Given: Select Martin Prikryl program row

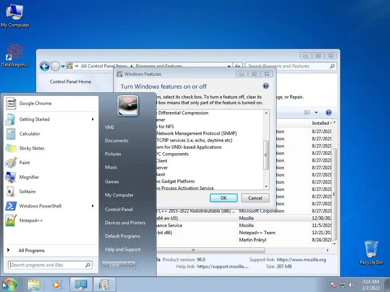Looking at the screenshot, I should [244, 240].
